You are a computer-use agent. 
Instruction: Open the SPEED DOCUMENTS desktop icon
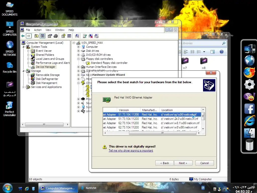10,9
